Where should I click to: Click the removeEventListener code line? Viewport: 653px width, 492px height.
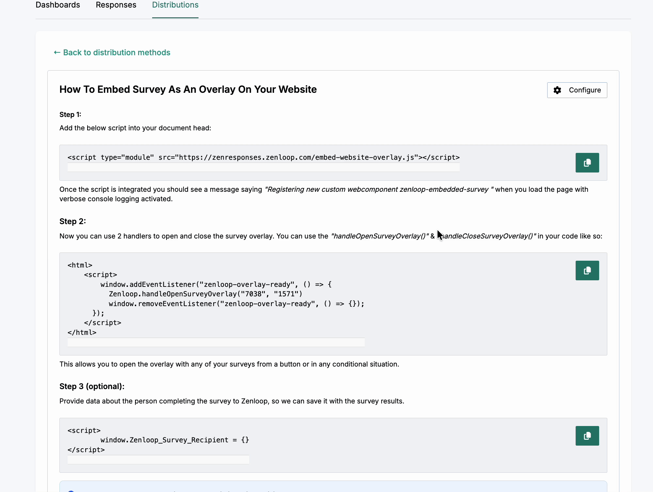(236, 304)
